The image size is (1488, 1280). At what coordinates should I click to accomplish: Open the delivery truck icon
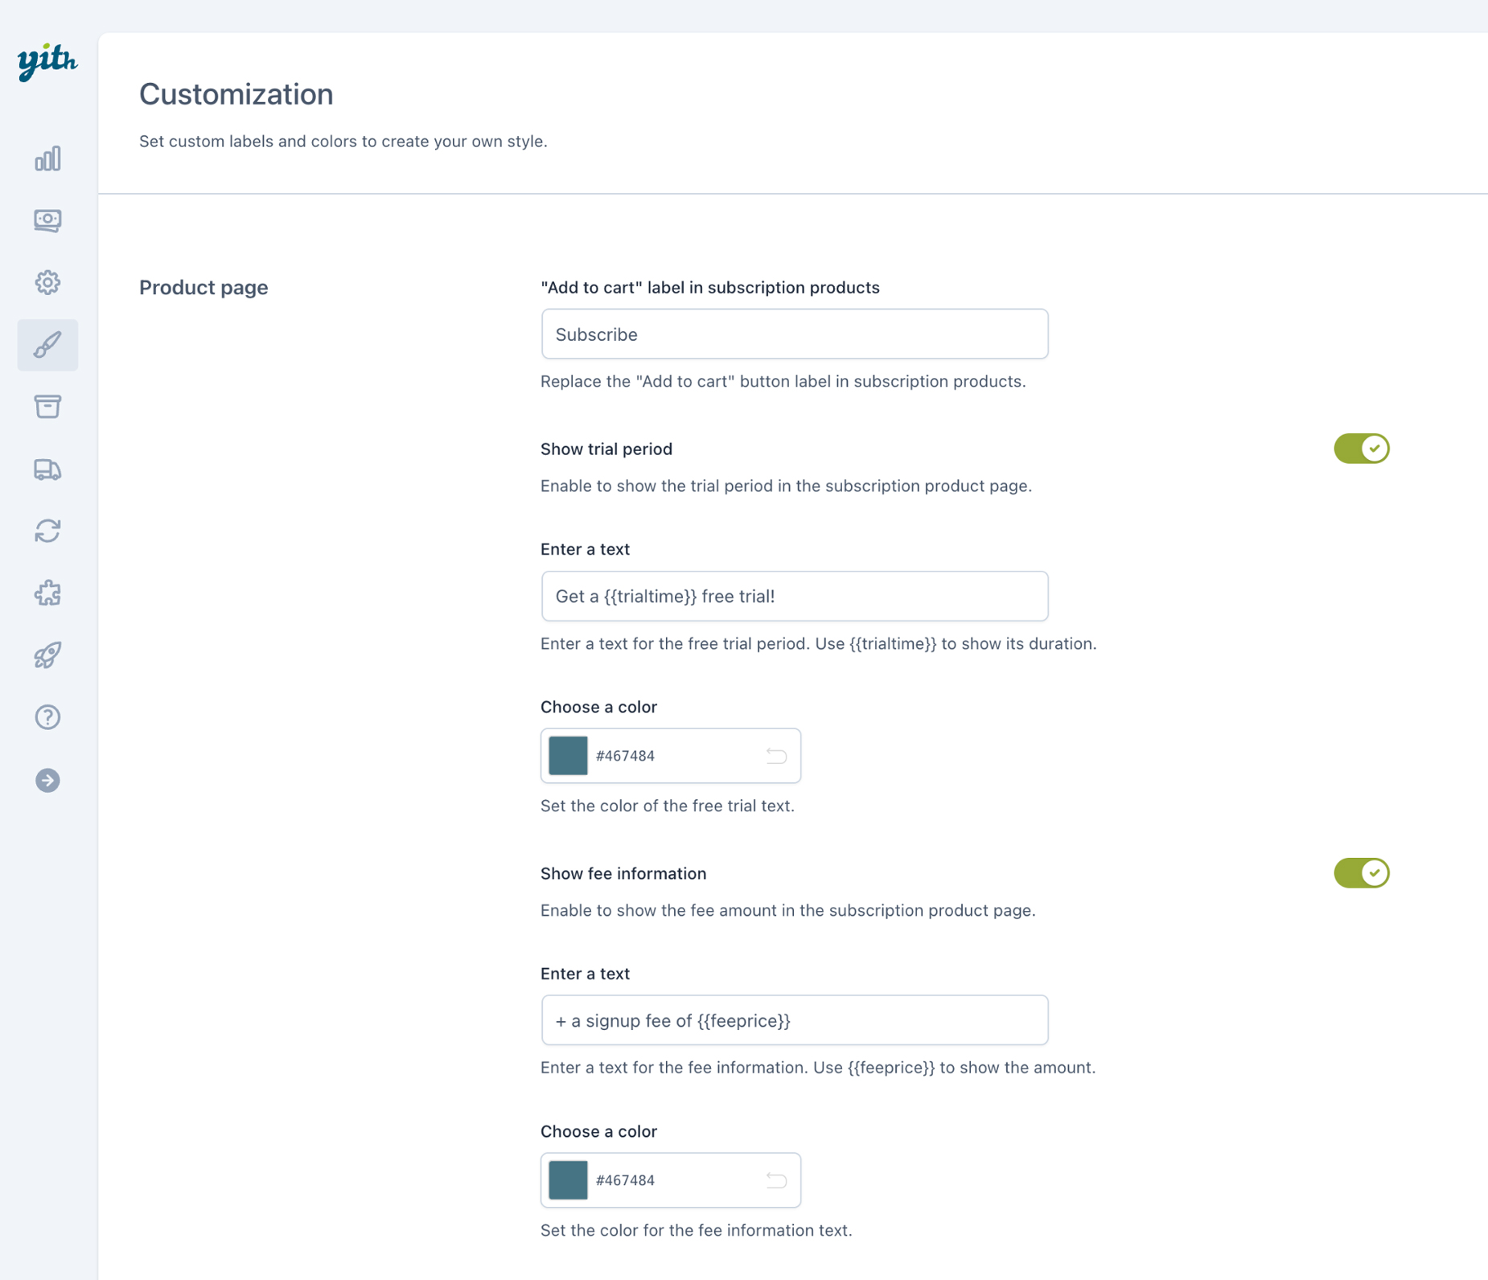[x=47, y=469]
